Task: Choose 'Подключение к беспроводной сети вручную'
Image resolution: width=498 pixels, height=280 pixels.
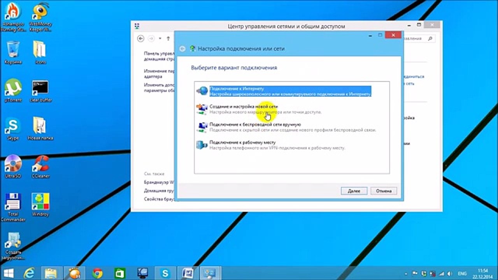Action: pyautogui.click(x=286, y=127)
